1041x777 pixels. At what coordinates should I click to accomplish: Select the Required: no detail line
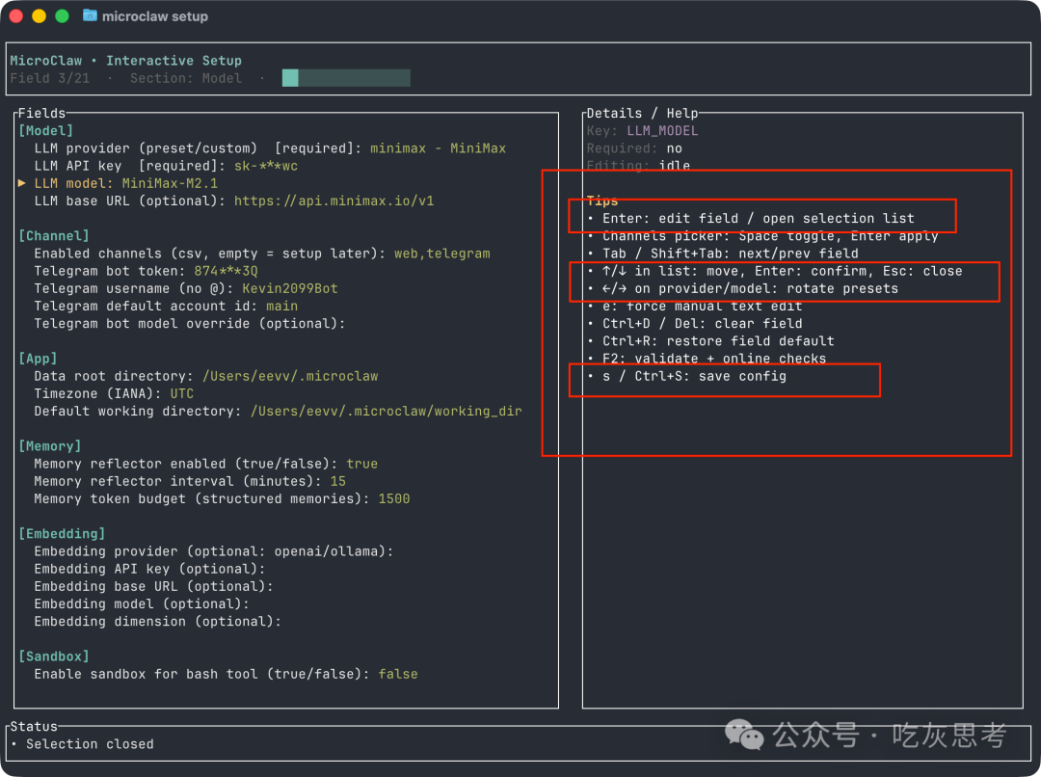[634, 148]
